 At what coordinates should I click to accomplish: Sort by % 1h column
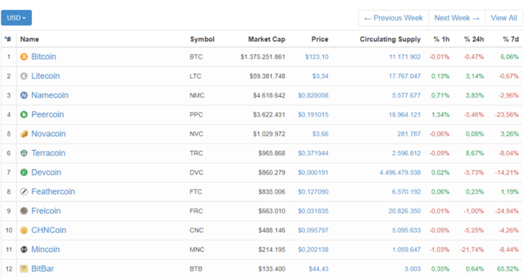(442, 40)
